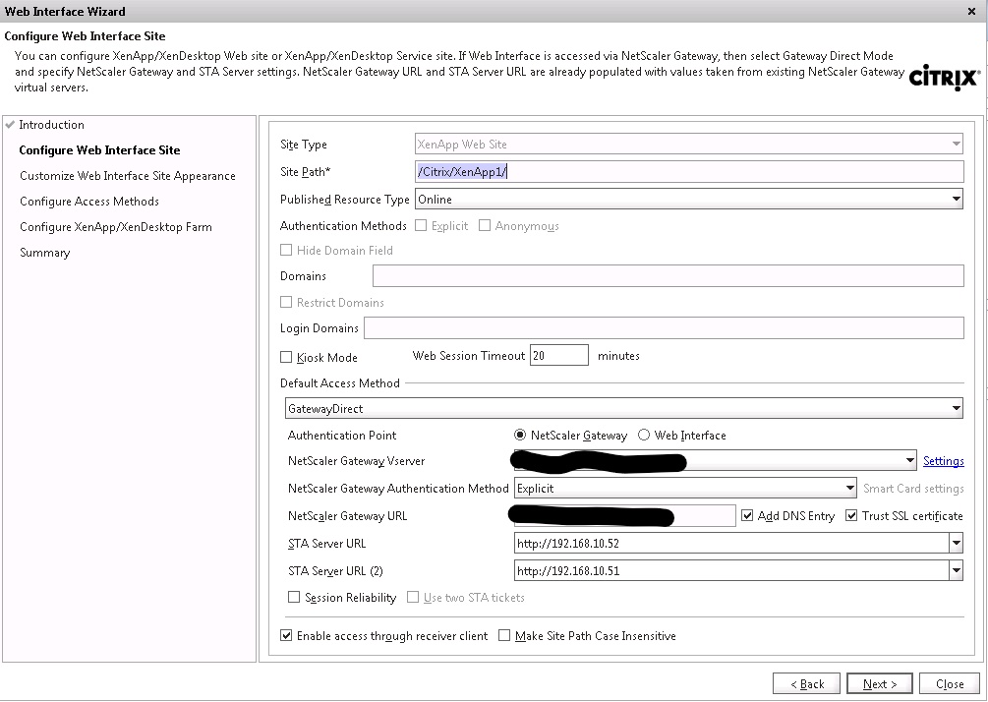Uncheck Enable access through receiver client
This screenshot has height=702, width=988.
click(x=287, y=636)
